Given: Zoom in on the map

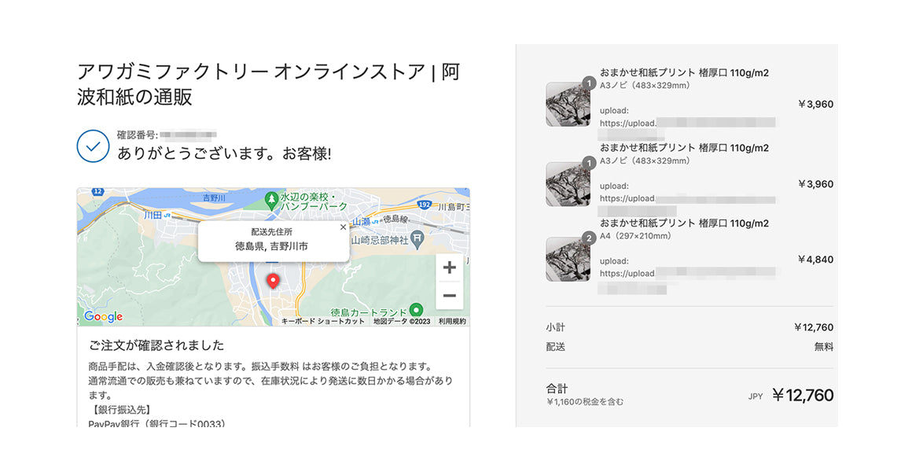Looking at the screenshot, I should (449, 267).
